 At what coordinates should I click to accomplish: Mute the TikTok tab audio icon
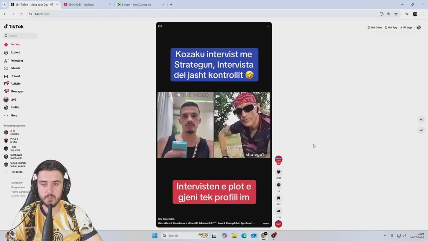tap(51, 5)
